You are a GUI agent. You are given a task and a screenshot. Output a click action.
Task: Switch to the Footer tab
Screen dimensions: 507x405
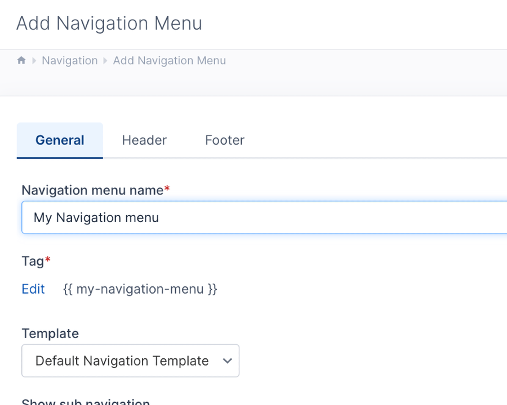[x=224, y=140]
